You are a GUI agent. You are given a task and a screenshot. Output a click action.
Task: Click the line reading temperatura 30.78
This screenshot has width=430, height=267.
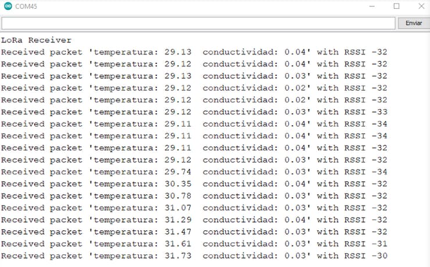point(193,196)
